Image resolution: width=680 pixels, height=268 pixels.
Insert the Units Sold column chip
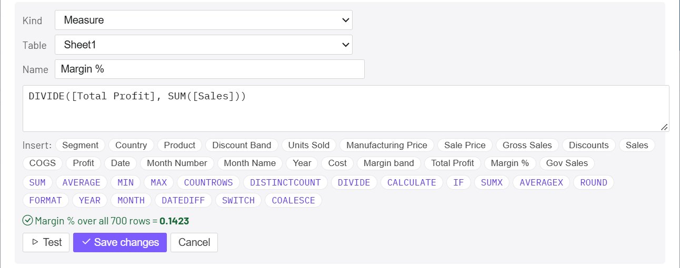(309, 145)
